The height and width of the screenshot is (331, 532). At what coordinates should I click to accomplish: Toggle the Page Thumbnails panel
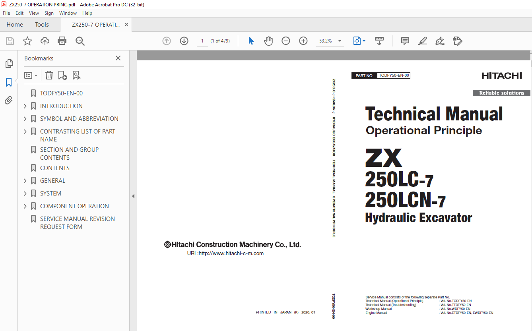click(9, 64)
